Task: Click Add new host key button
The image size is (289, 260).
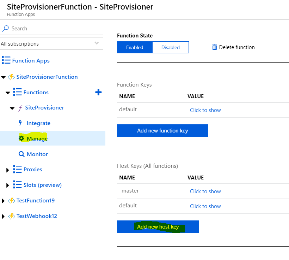Action: click(x=158, y=227)
